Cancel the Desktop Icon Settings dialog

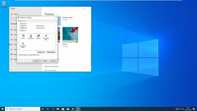pos(45,61)
